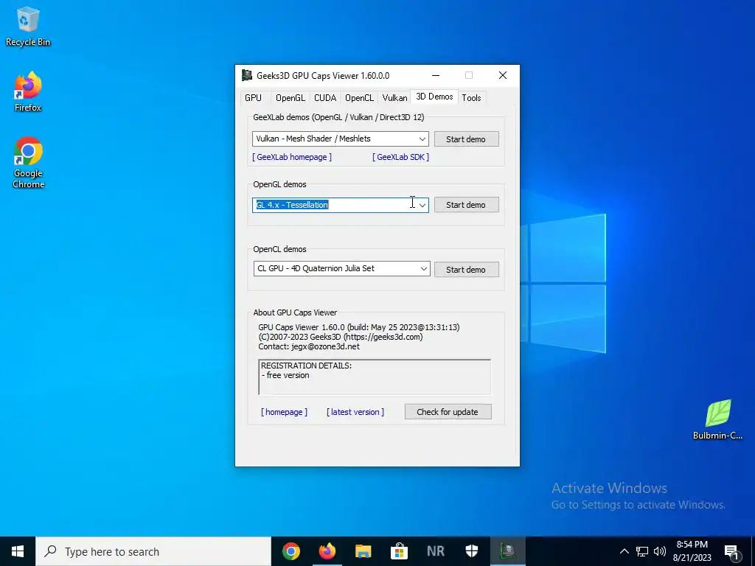The width and height of the screenshot is (755, 566).
Task: Select the Firefox desktop shortcut
Action: (28, 92)
